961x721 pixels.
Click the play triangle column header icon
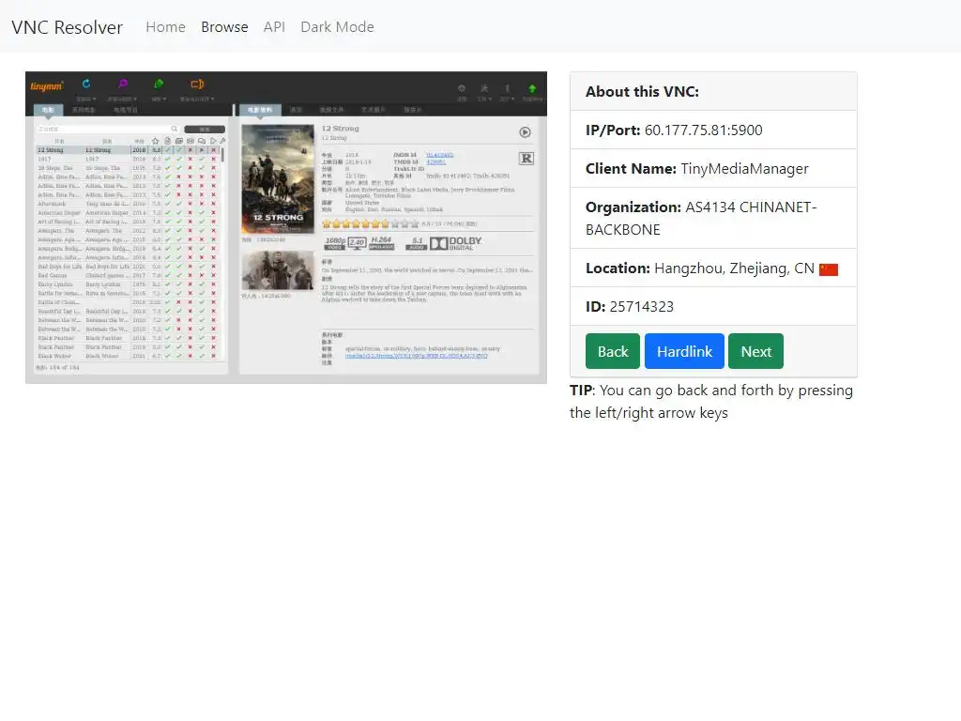[x=213, y=141]
